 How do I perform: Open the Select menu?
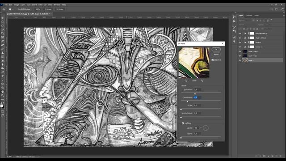click(x=34, y=5)
